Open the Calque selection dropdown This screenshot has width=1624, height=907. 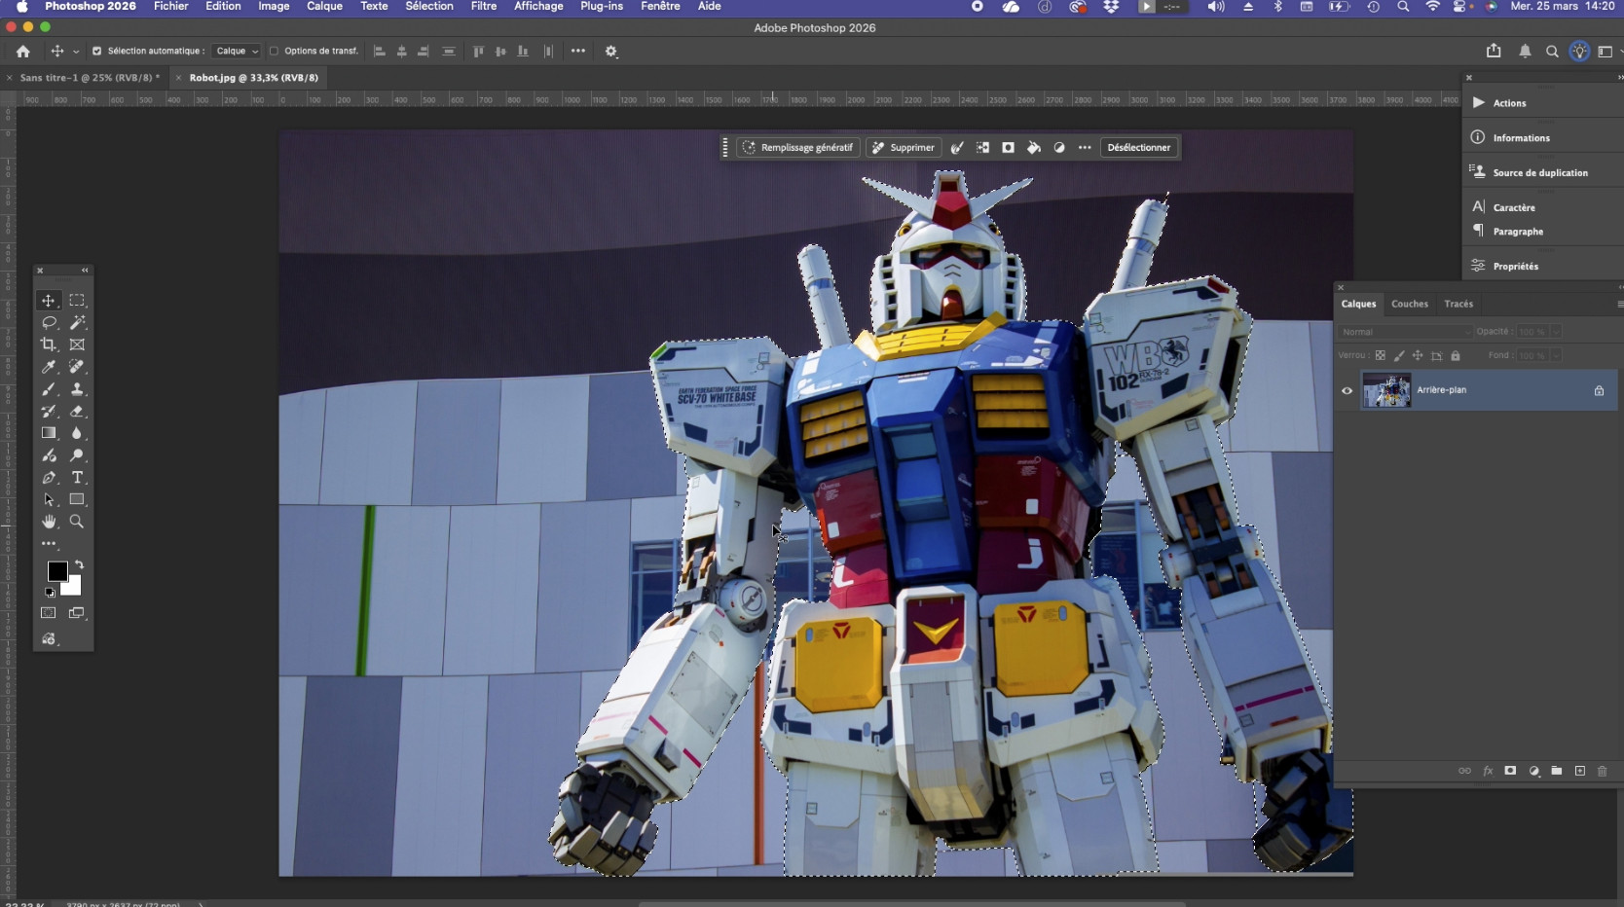tap(237, 52)
